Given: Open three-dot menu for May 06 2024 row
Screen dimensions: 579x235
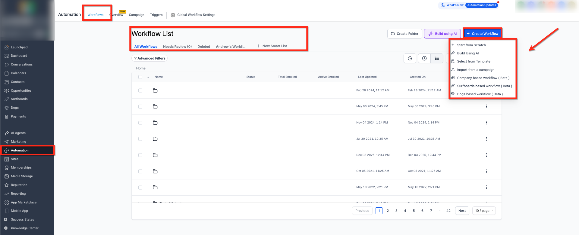Looking at the screenshot, I should (486, 106).
